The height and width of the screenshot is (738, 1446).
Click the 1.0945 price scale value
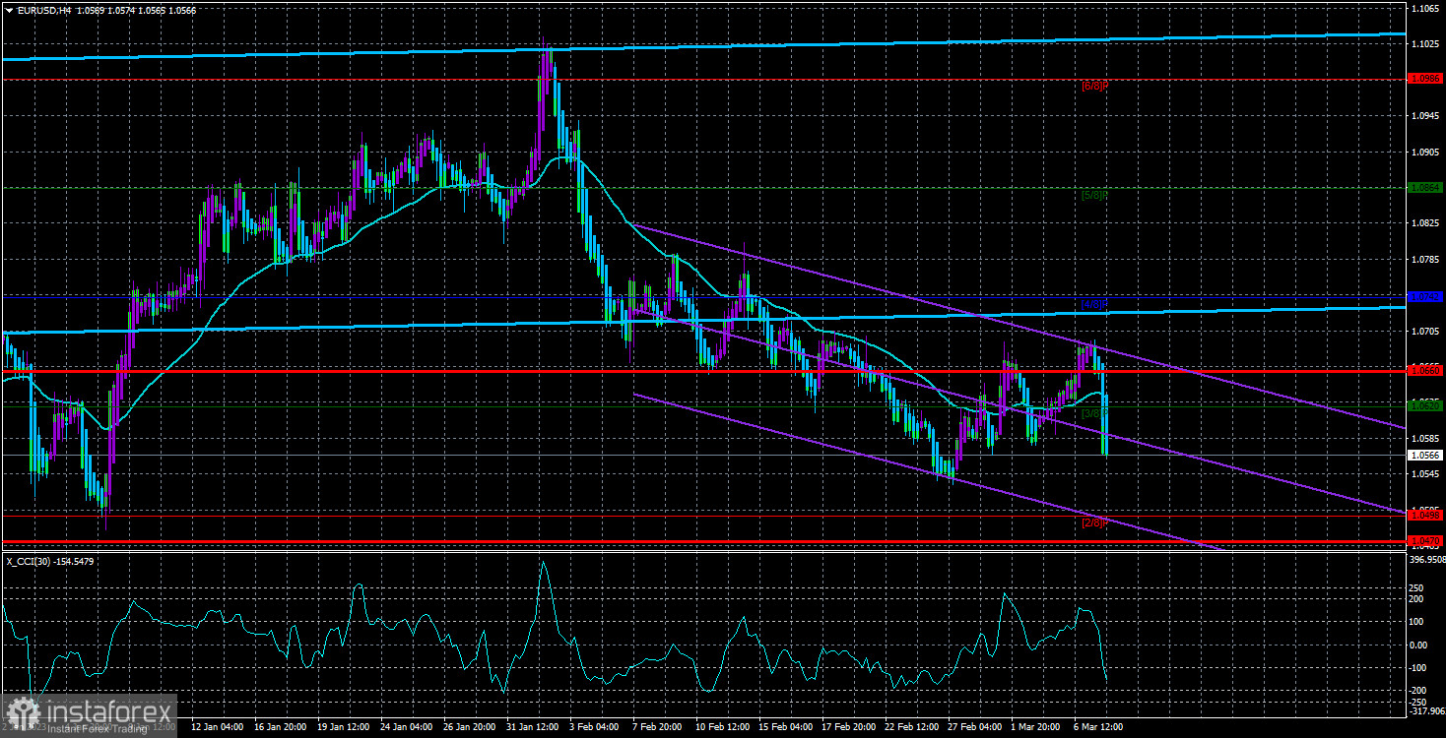pyautogui.click(x=1425, y=116)
